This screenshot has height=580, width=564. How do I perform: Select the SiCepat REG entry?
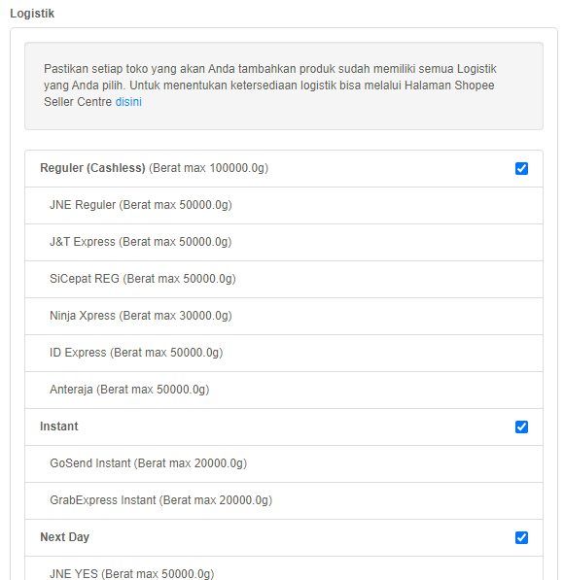(284, 279)
